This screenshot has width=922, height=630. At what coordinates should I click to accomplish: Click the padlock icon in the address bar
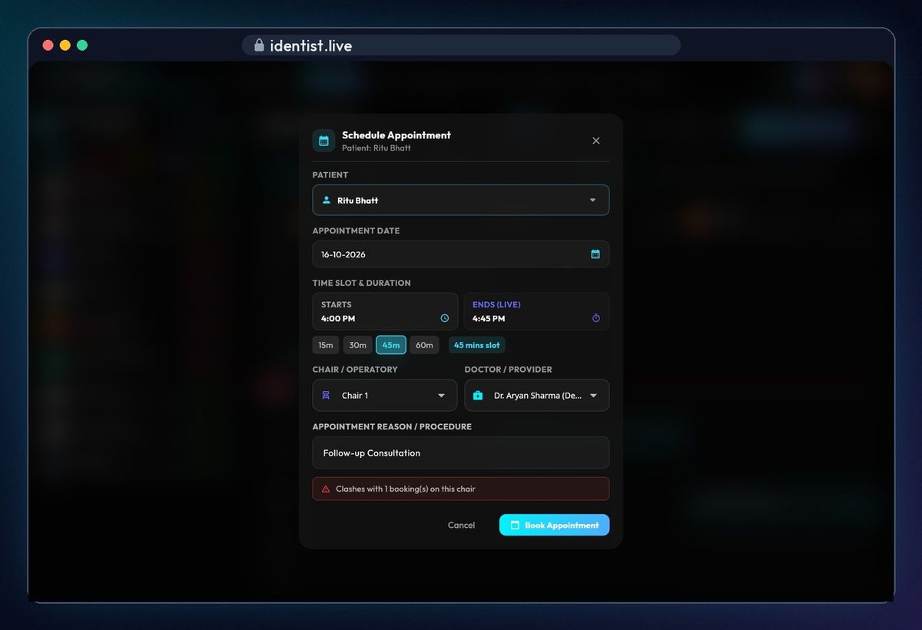259,45
